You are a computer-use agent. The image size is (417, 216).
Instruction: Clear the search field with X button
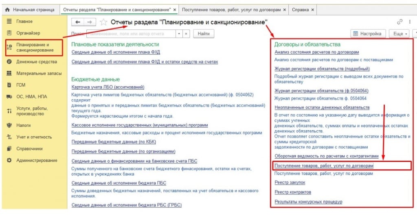tap(186, 34)
